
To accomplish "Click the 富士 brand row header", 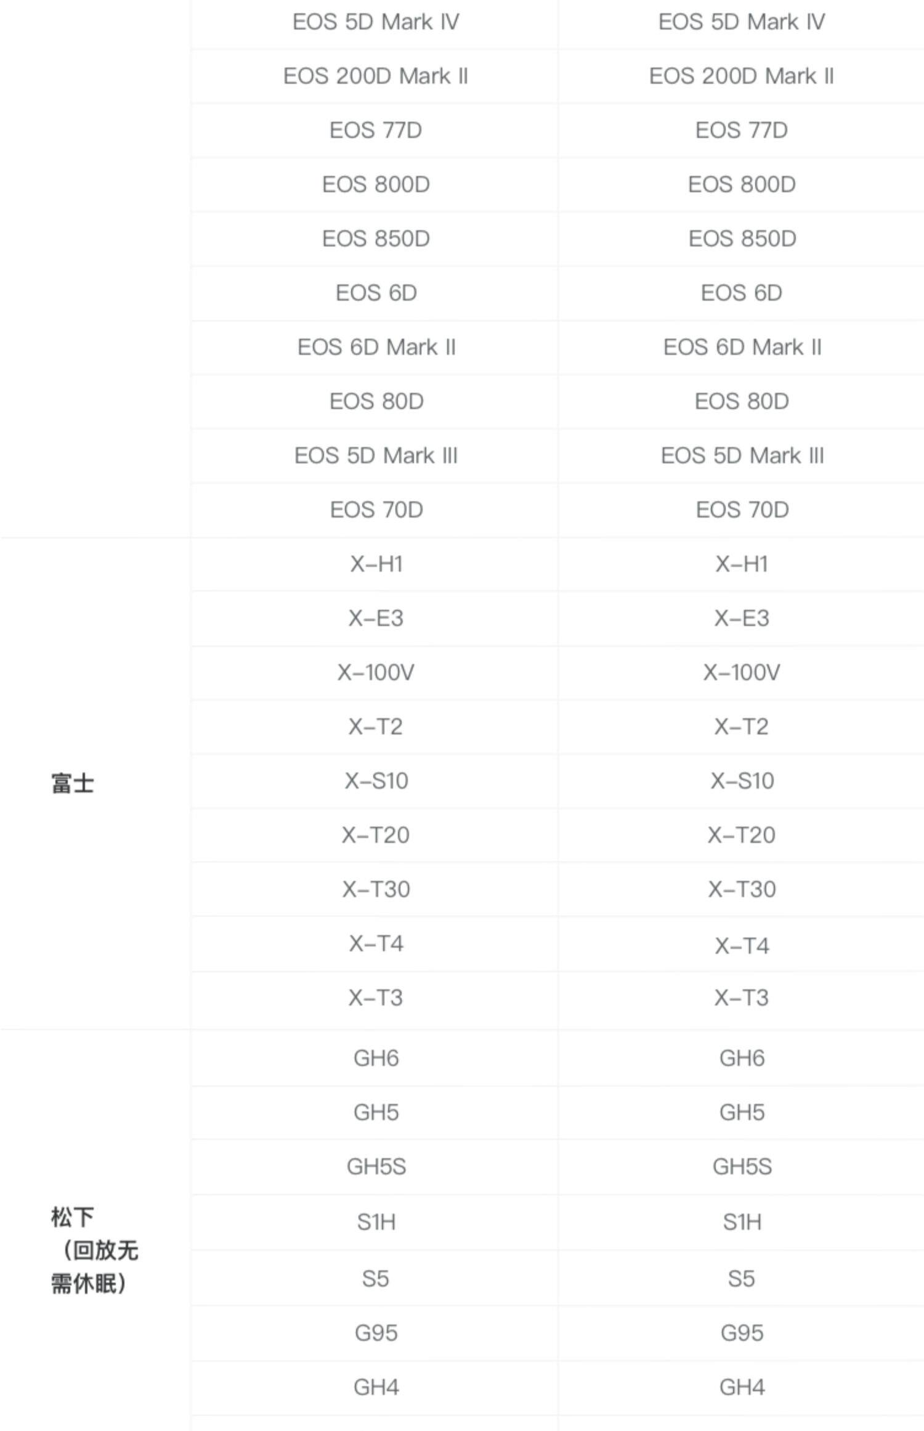I will tap(73, 784).
